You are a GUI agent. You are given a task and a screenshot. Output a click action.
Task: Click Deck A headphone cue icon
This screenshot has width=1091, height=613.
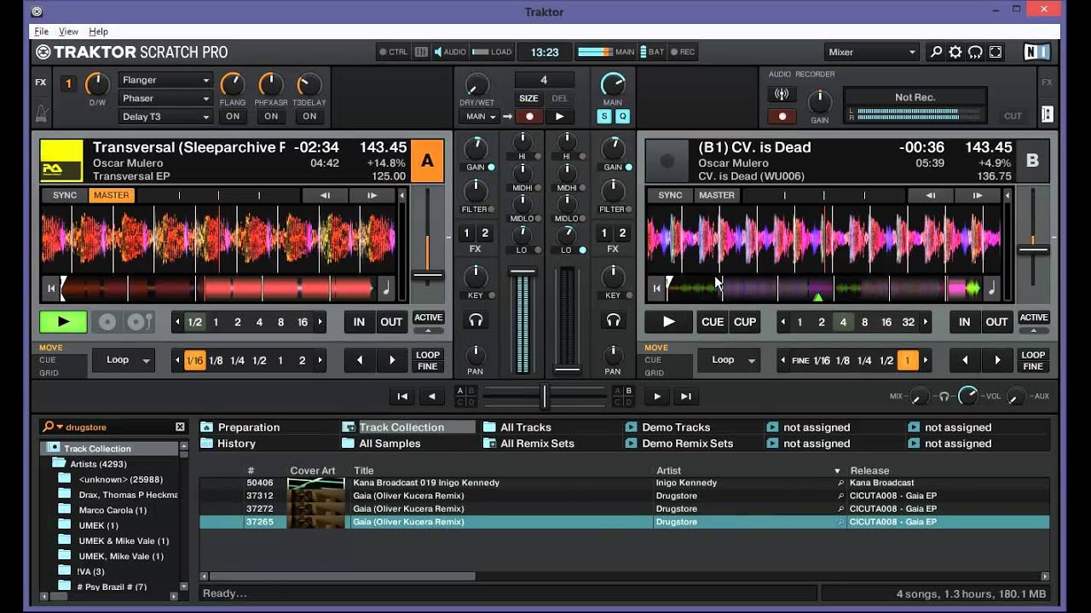click(x=476, y=320)
